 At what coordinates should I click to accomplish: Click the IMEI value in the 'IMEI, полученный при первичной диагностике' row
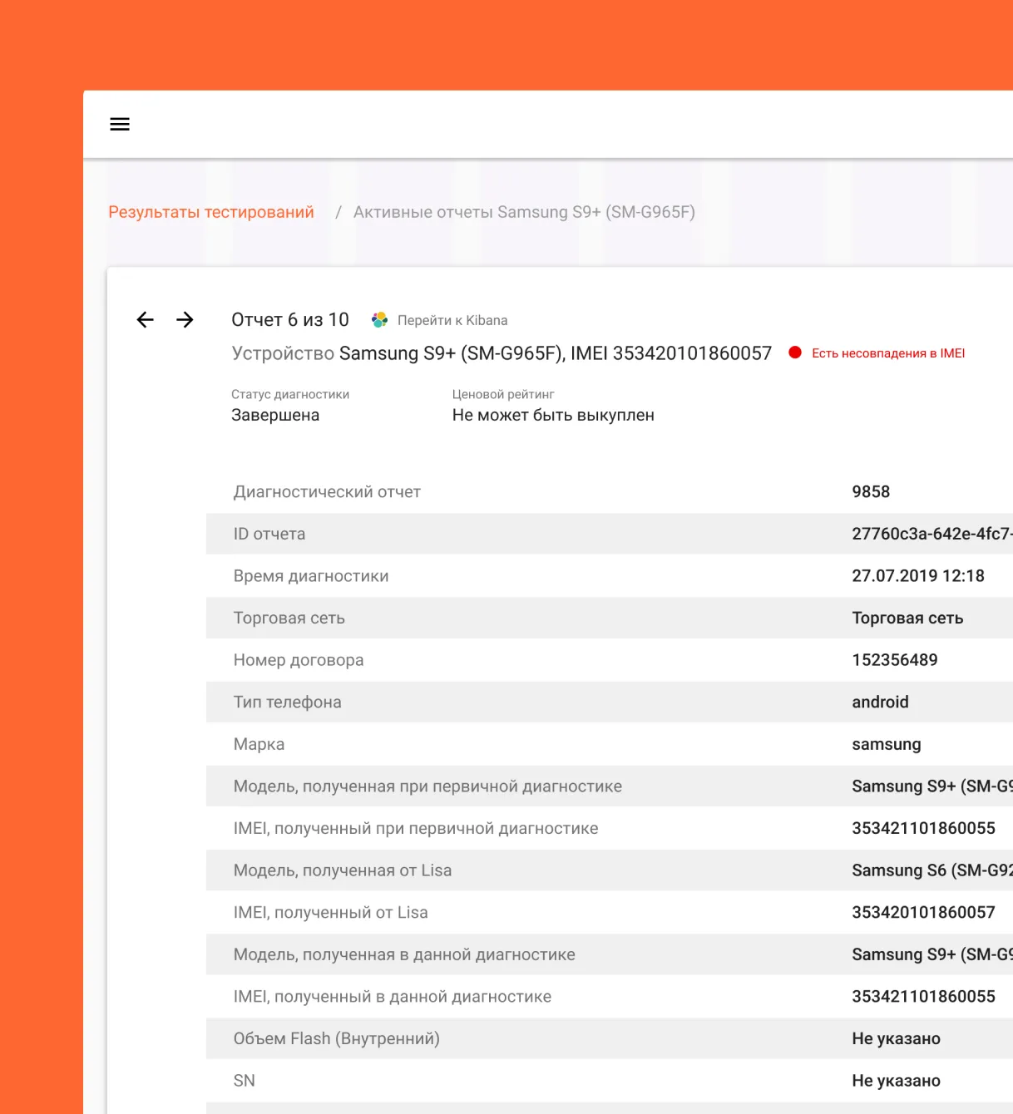point(923,828)
